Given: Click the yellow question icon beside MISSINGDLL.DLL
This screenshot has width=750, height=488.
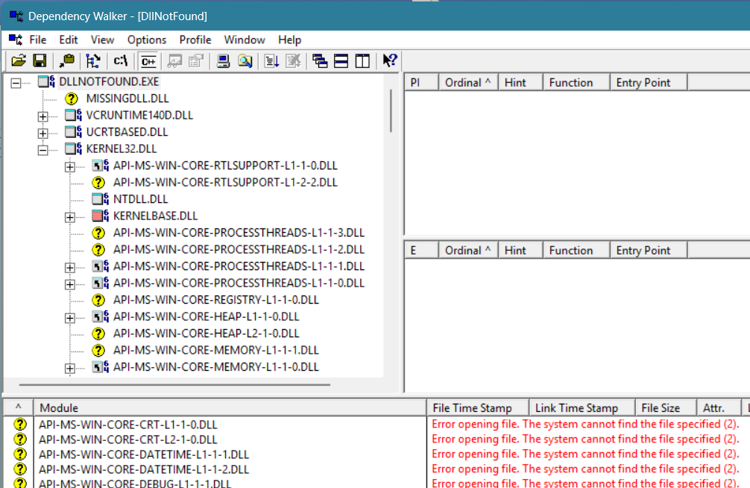Looking at the screenshot, I should coord(72,98).
